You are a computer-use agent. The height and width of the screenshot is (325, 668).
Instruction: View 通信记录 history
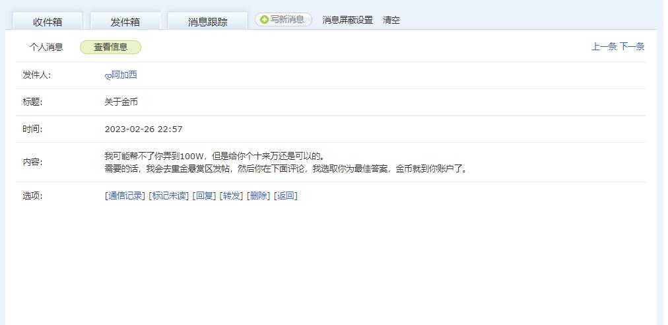click(125, 196)
